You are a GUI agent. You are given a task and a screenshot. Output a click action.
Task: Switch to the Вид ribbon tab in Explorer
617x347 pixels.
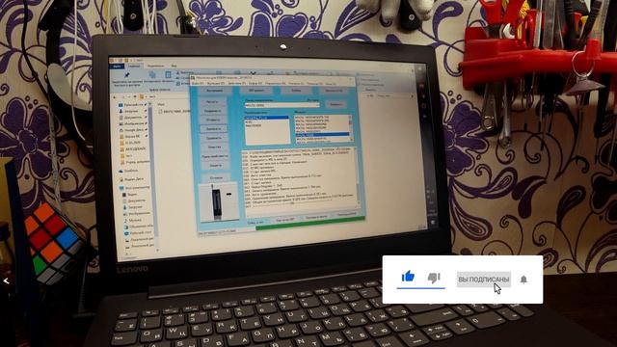174,66
